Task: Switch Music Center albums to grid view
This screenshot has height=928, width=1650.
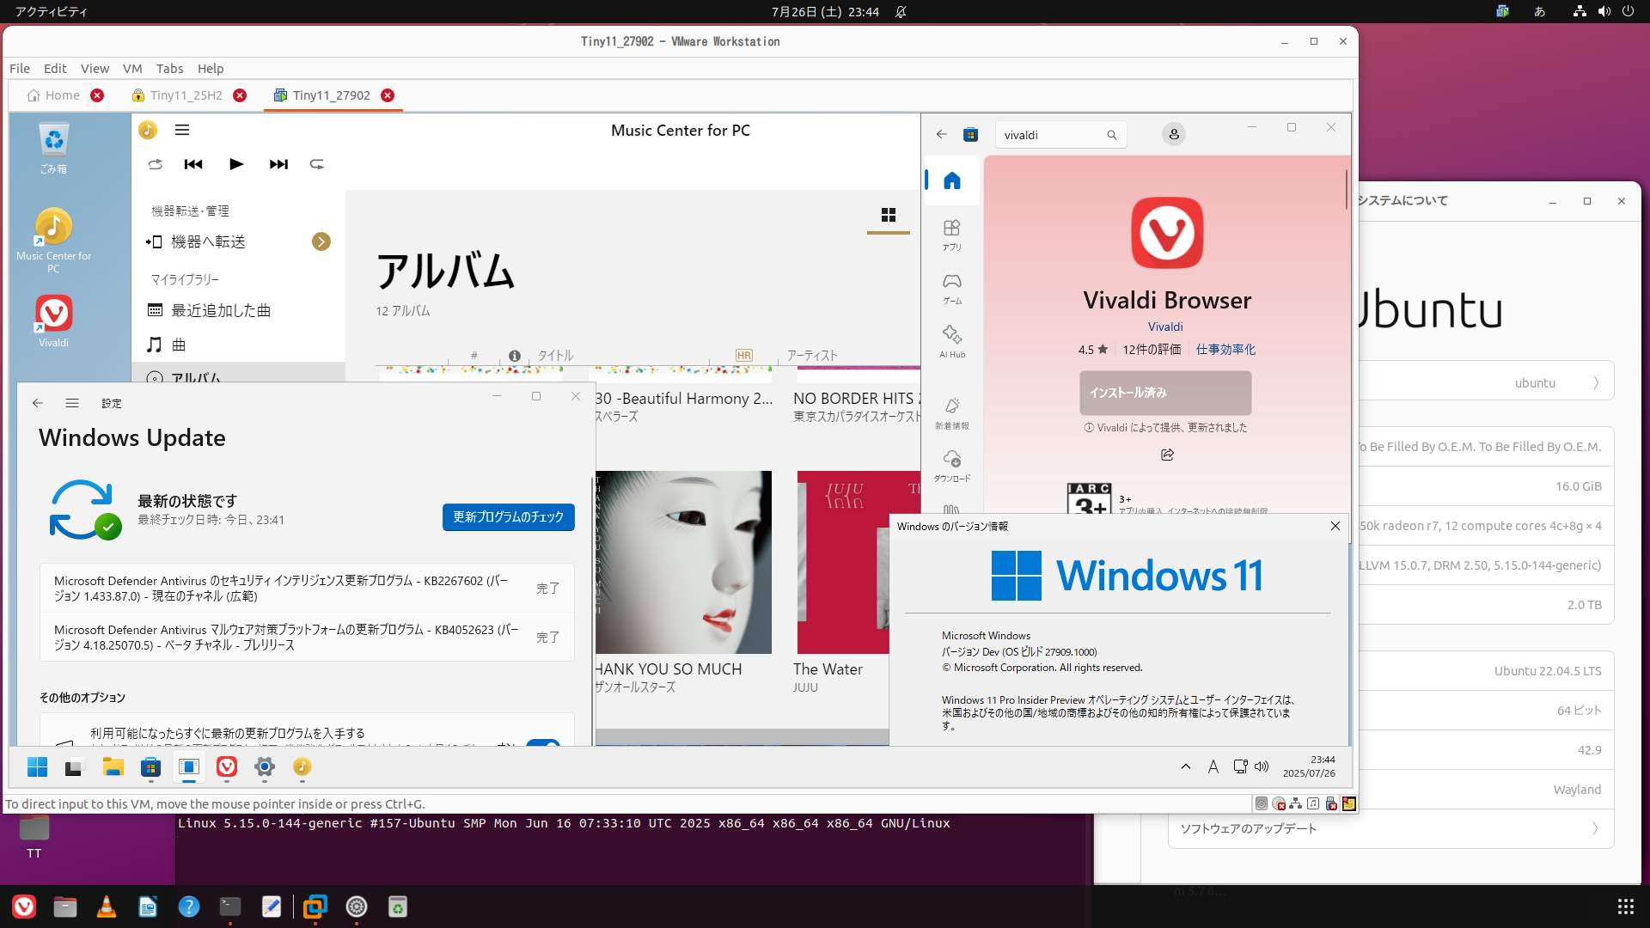Action: click(889, 215)
